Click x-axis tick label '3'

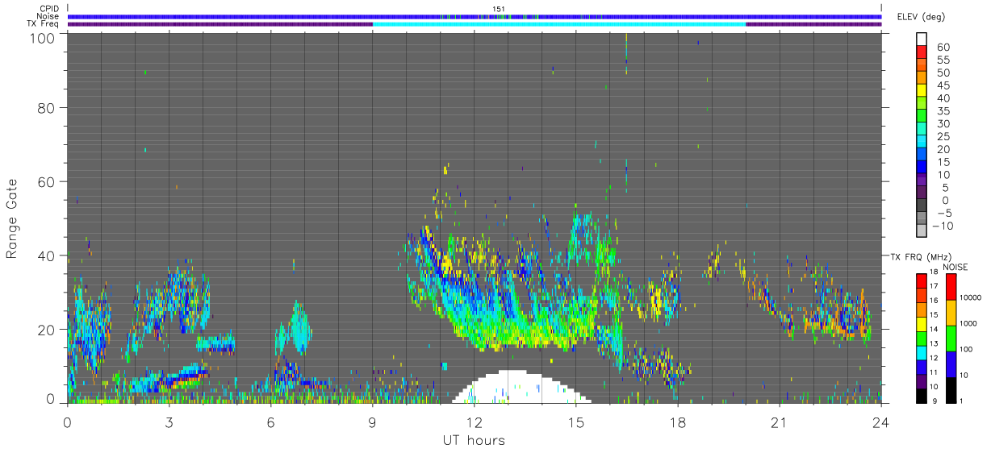(x=169, y=422)
